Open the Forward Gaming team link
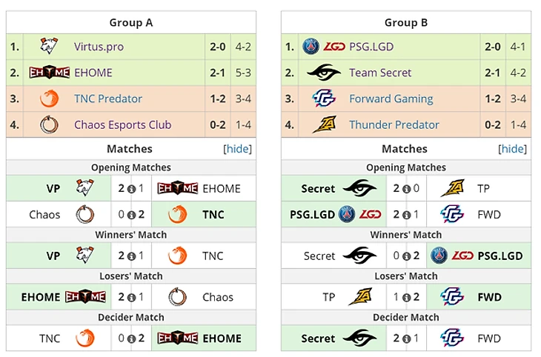The height and width of the screenshot is (357, 541). point(391,99)
